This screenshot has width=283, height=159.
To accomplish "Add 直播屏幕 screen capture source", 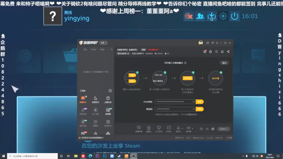I will point(139,129).
